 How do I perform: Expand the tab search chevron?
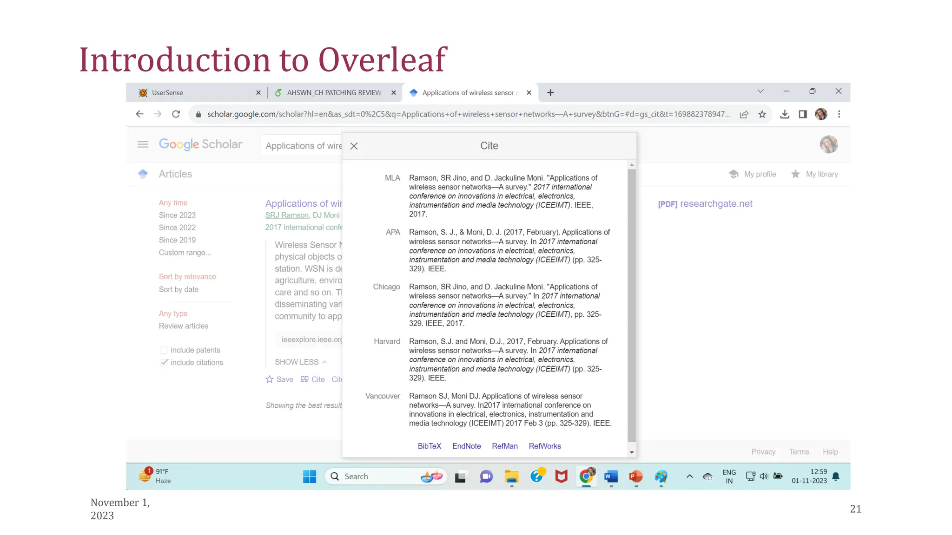pos(760,91)
